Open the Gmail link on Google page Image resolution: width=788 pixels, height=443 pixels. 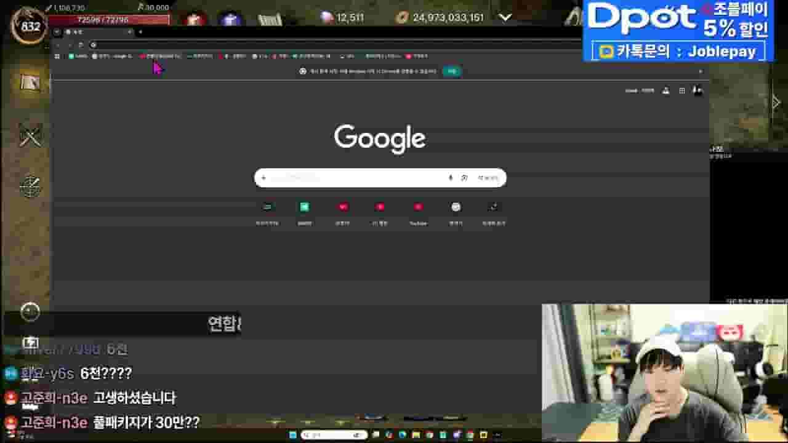click(631, 90)
